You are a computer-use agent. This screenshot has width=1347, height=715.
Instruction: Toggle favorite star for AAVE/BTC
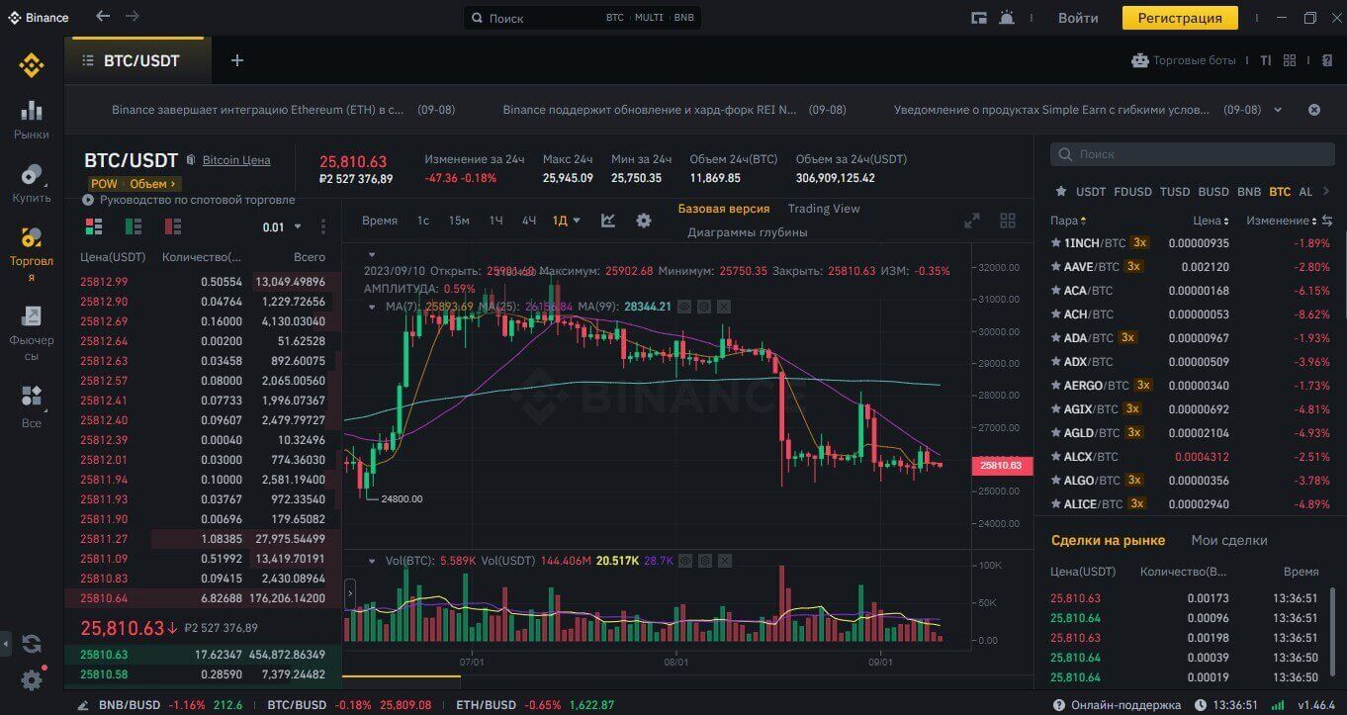point(1056,267)
